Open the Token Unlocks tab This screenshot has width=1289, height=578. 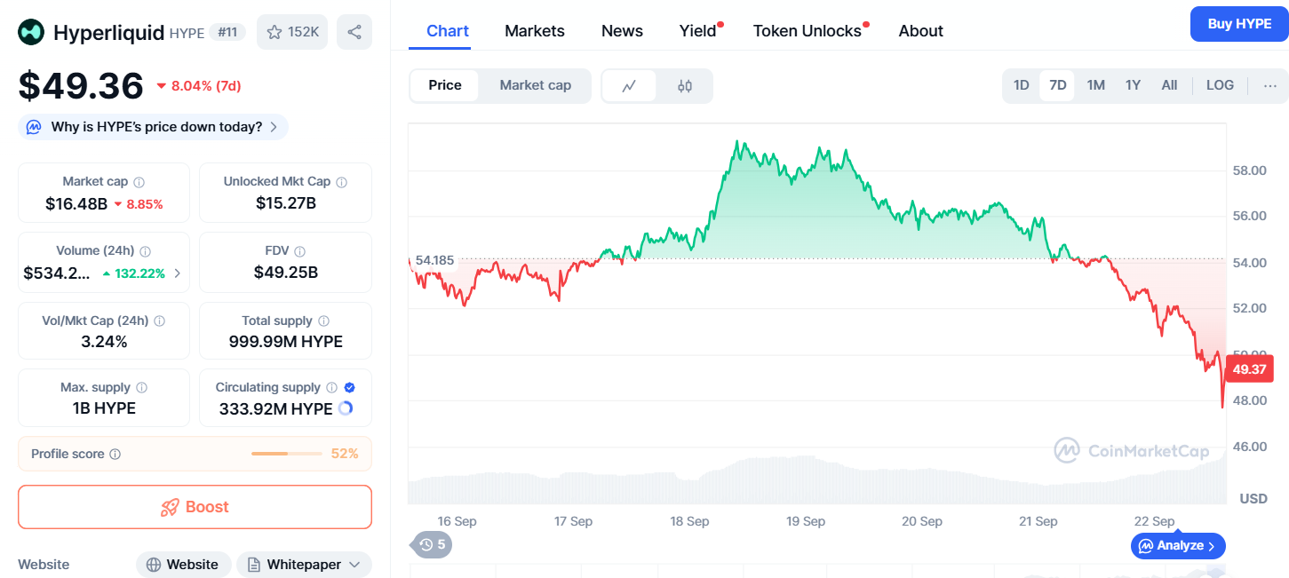[808, 31]
